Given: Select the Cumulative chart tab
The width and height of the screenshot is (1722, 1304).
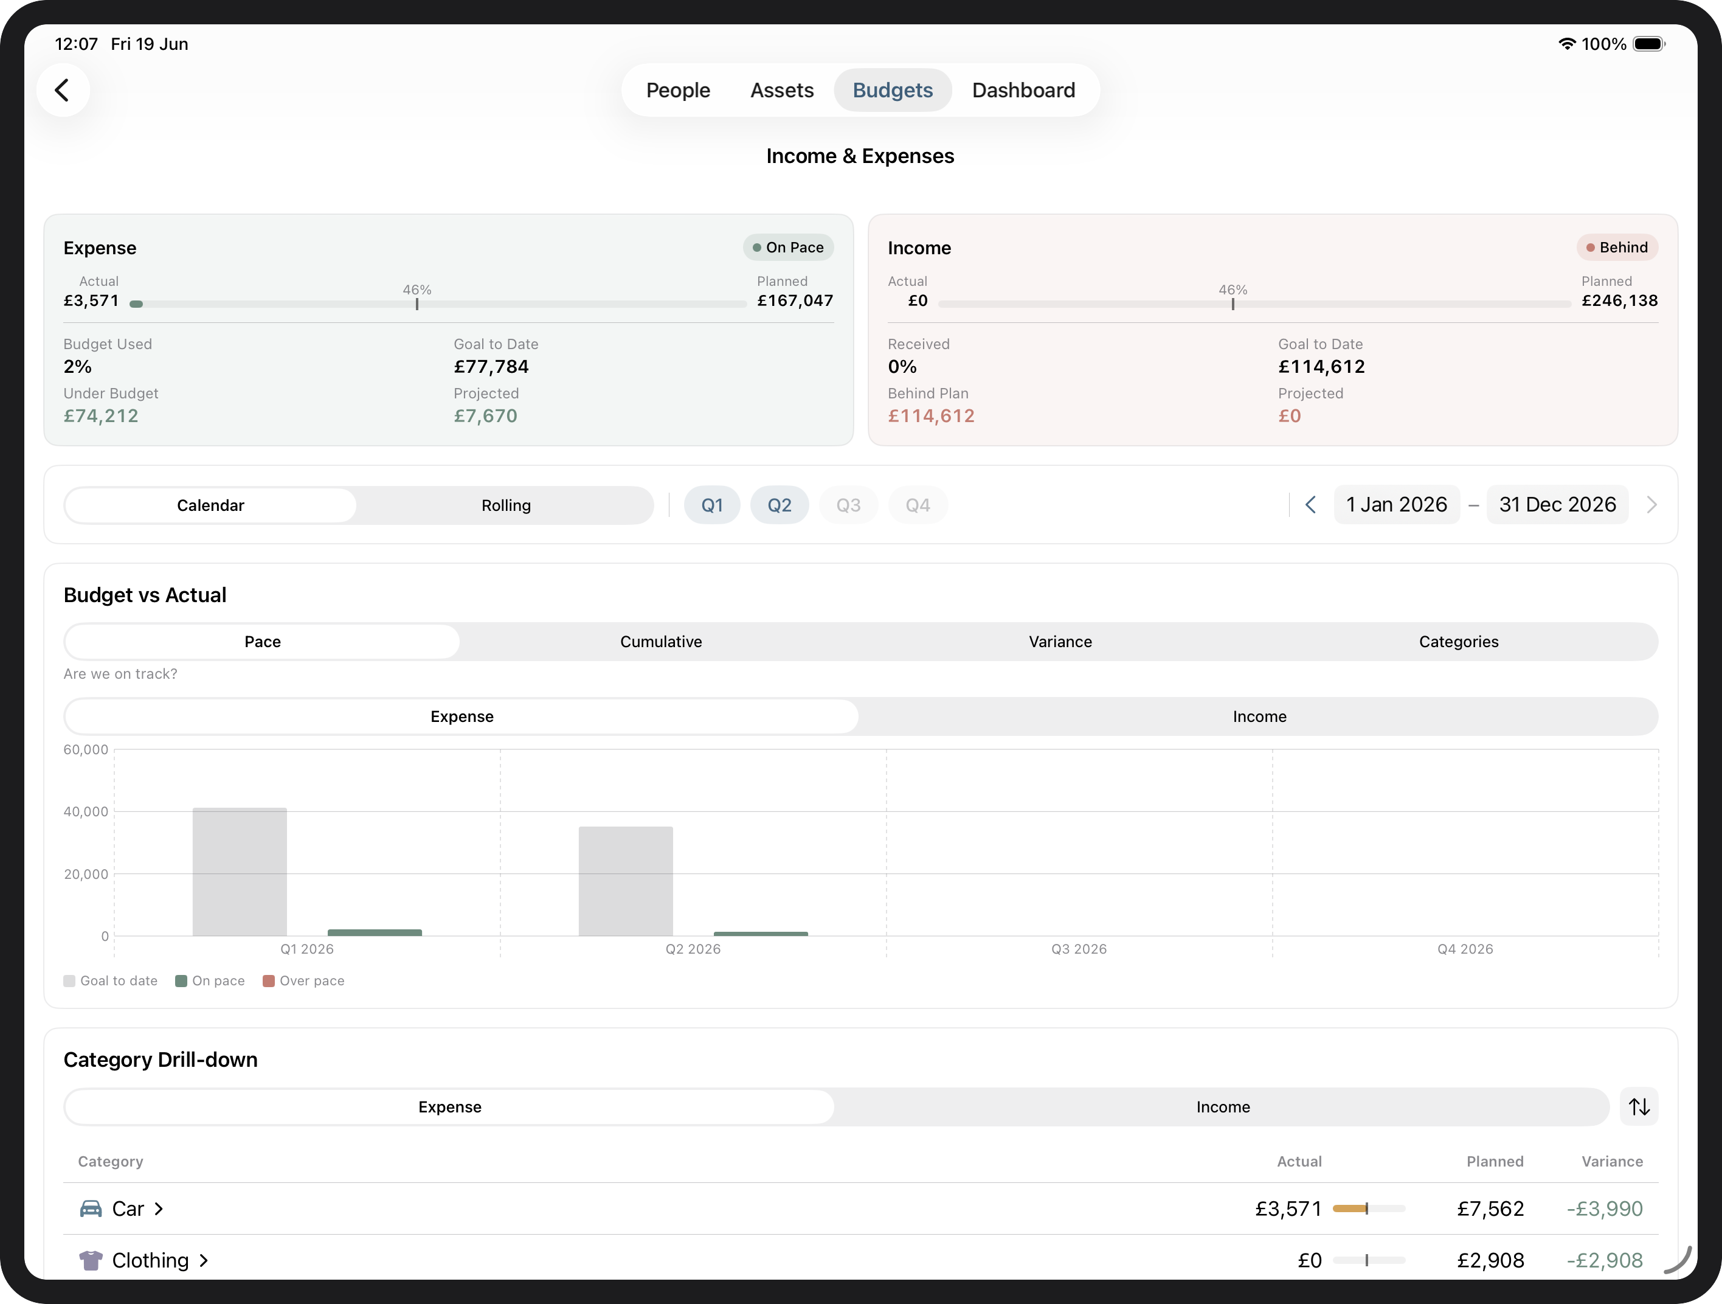Looking at the screenshot, I should point(661,642).
